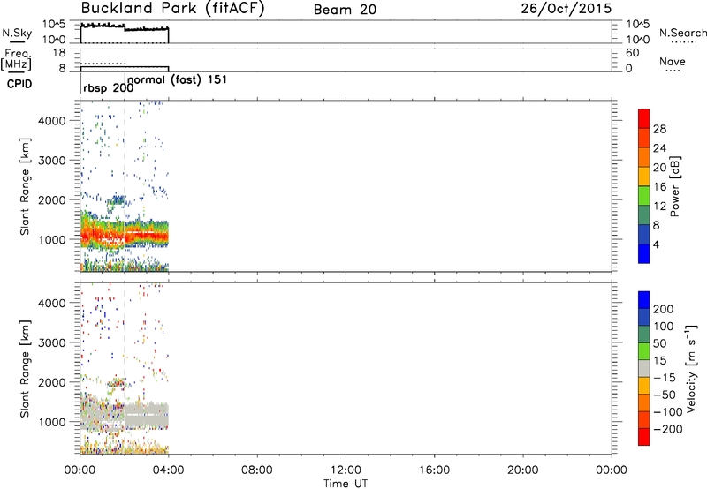707x489 pixels.
Task: Click the '16' power scale value
Action: (x=659, y=187)
